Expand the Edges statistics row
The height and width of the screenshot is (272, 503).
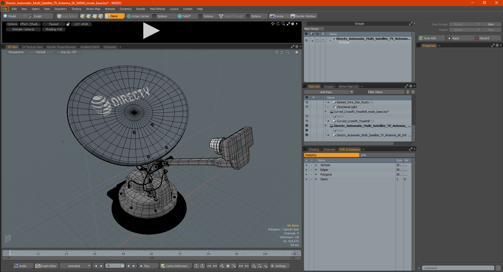point(316,170)
